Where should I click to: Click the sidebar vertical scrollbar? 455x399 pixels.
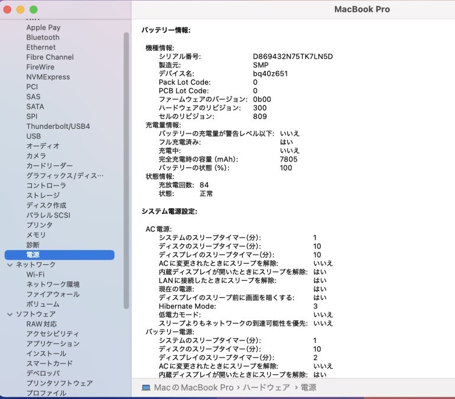(x=126, y=170)
